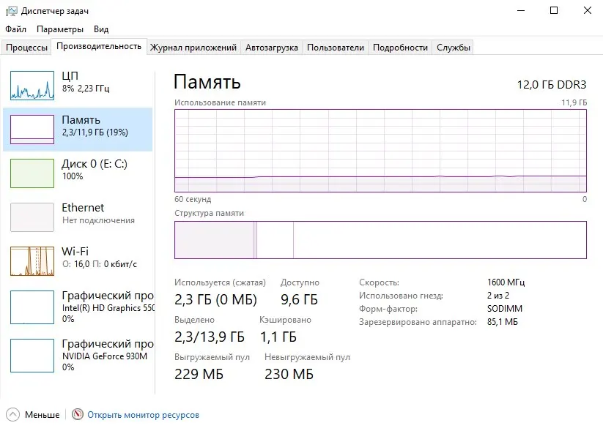
Task: Switch to the Процессы tab
Action: click(x=27, y=48)
